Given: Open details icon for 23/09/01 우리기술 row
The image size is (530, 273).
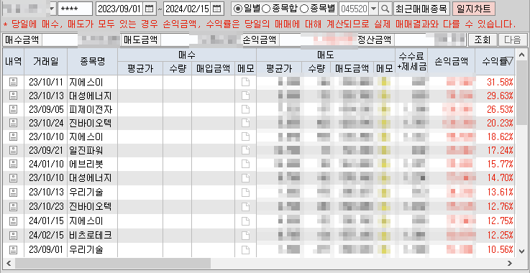Looking at the screenshot, I should 13,250.
